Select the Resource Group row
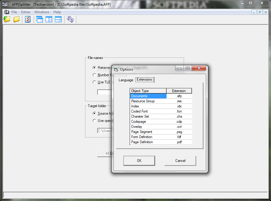Image resolution: width=271 pixels, height=201 pixels. [148, 101]
